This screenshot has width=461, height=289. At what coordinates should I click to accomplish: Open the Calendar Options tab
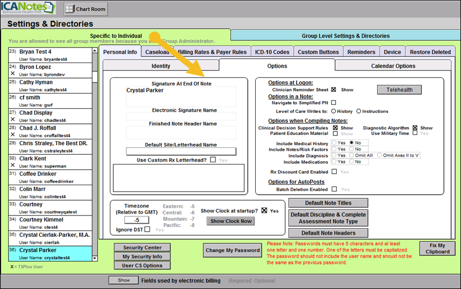point(393,66)
